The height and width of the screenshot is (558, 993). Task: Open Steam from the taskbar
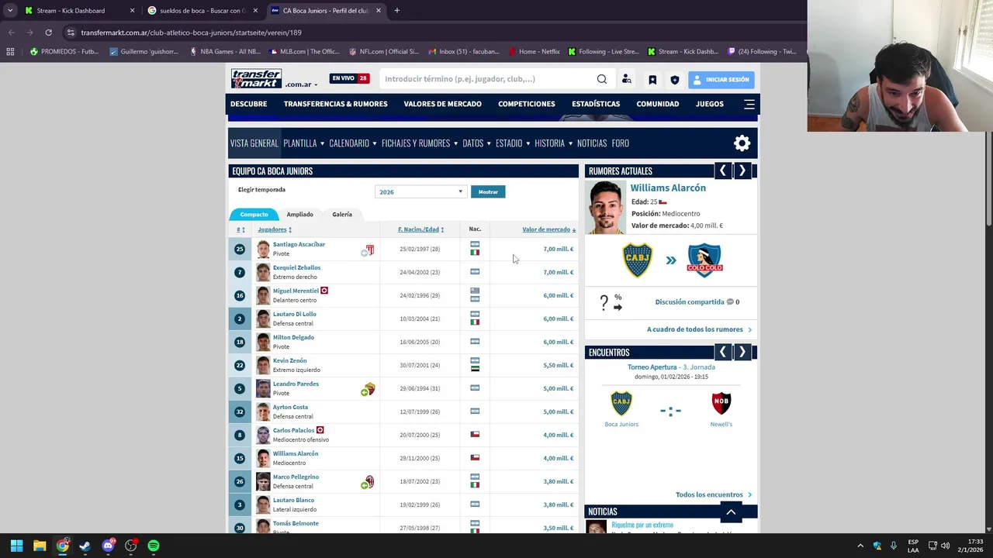85,546
